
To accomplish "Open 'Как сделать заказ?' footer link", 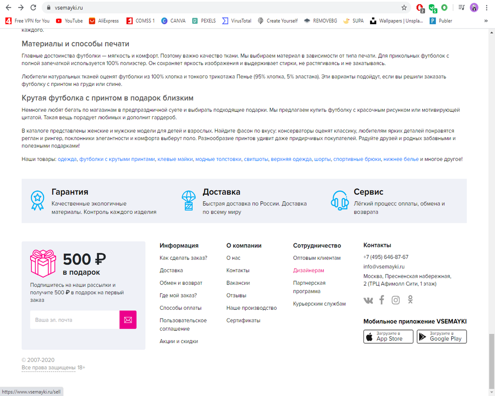I will tap(183, 258).
